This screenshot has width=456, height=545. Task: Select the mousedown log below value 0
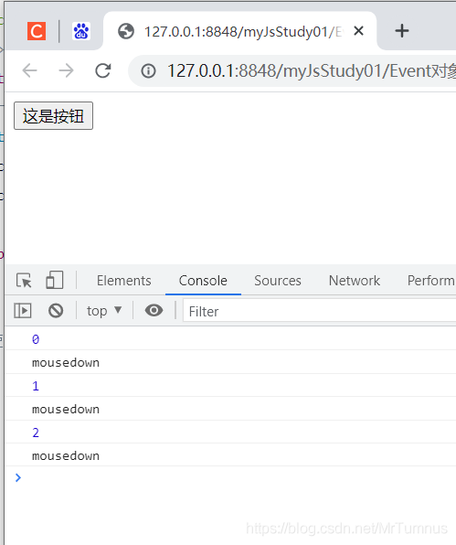click(66, 362)
